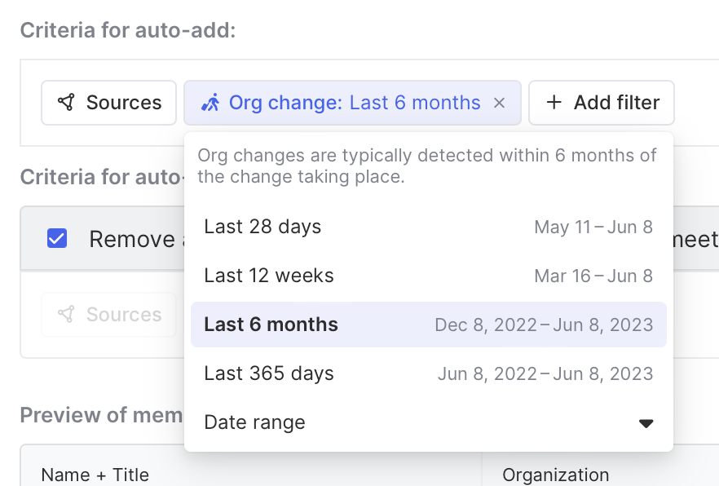Image resolution: width=719 pixels, height=486 pixels.
Task: Remove the Org change filter chip
Action: click(500, 103)
